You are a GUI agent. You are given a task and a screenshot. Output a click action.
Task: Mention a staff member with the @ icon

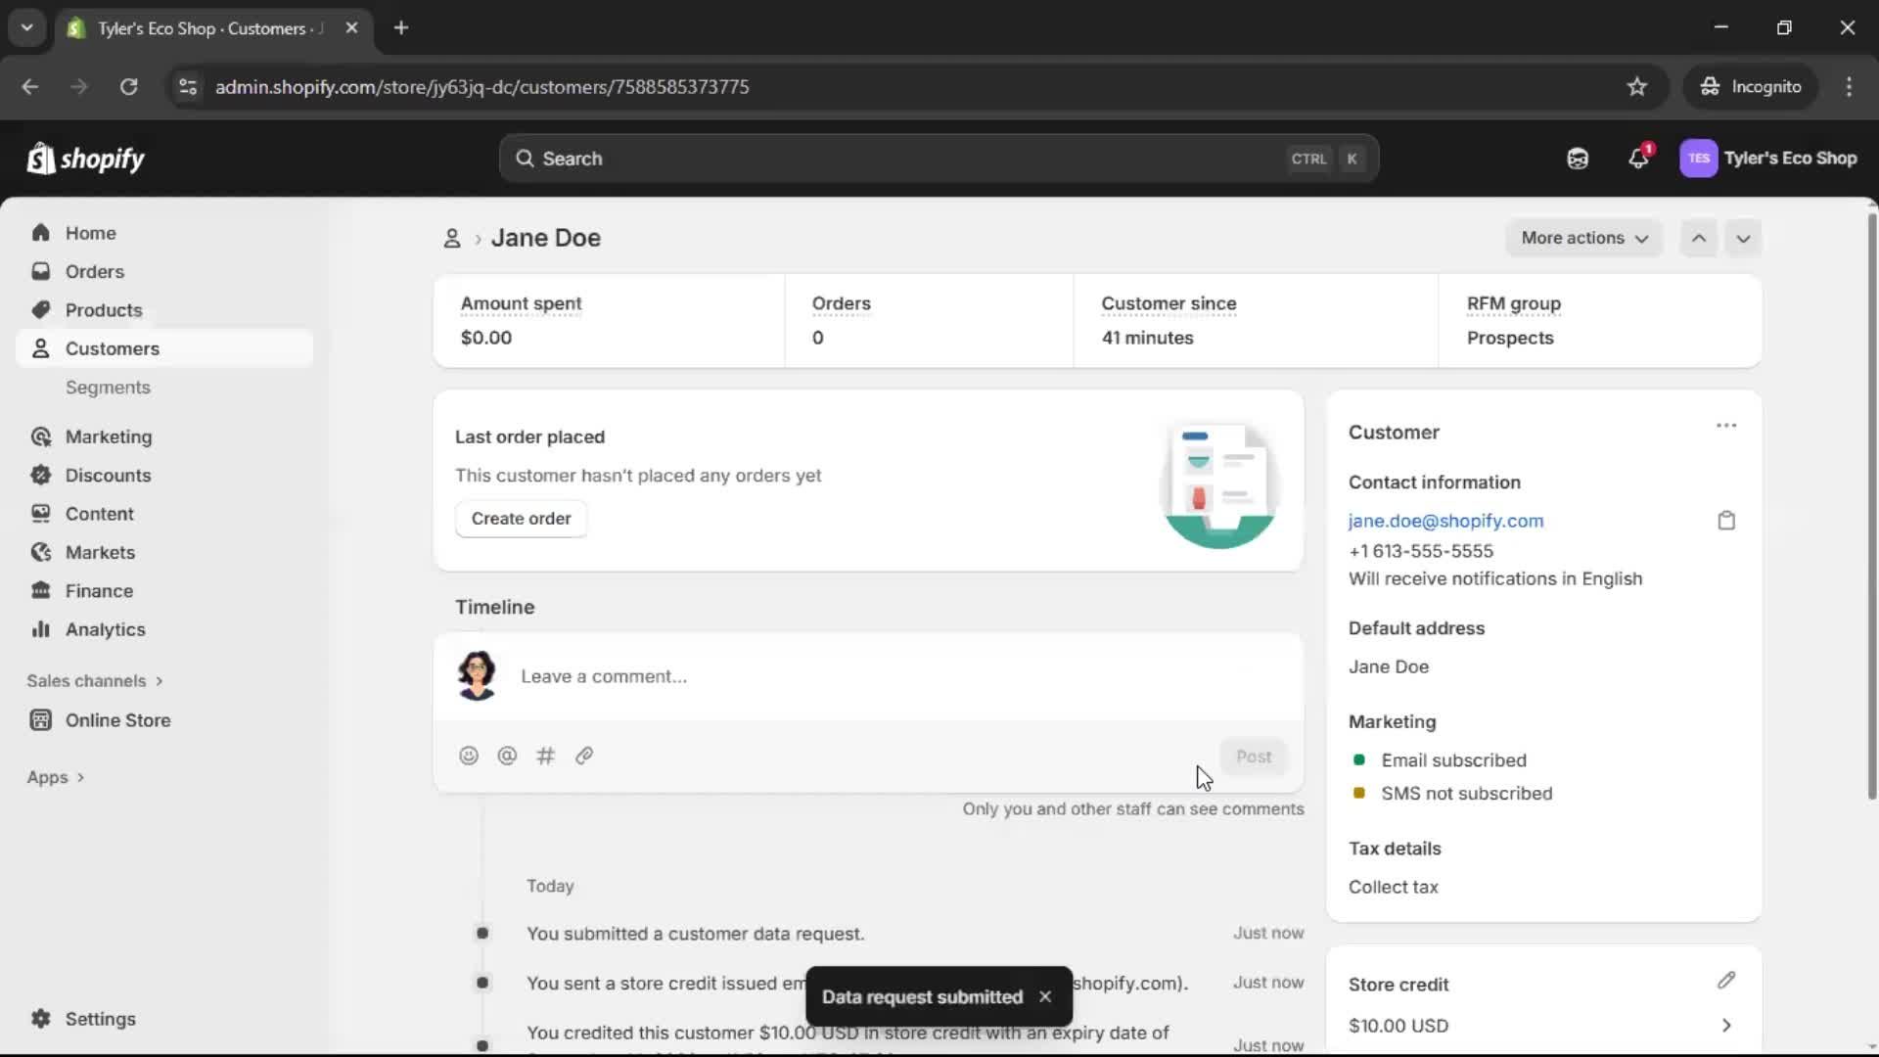click(507, 756)
